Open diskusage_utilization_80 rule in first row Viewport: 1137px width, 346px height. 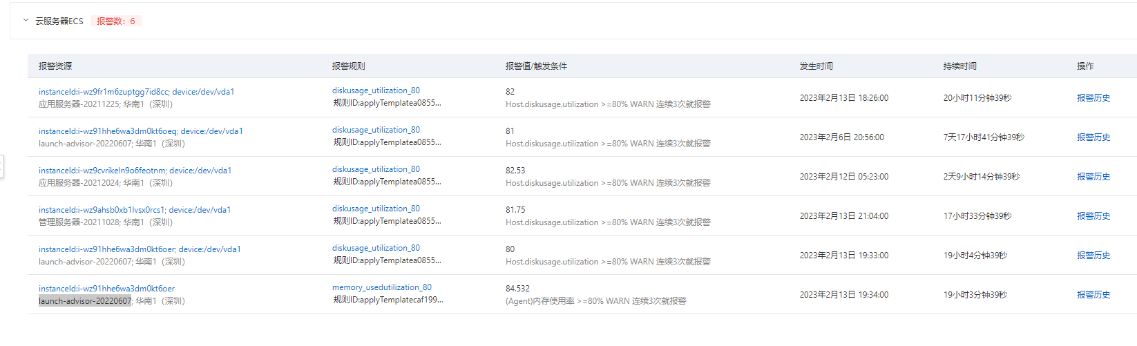[376, 90]
